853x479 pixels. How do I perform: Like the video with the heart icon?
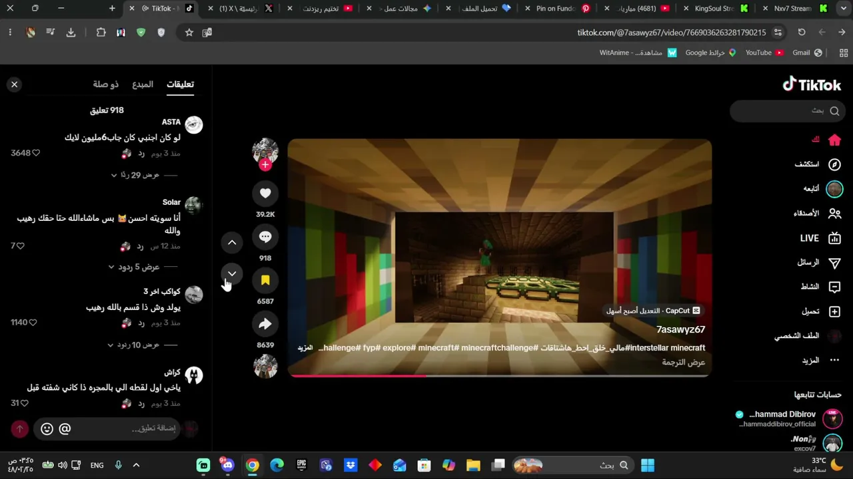point(265,193)
